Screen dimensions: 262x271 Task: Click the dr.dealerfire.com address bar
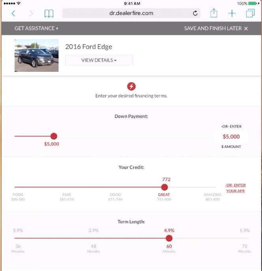131,13
